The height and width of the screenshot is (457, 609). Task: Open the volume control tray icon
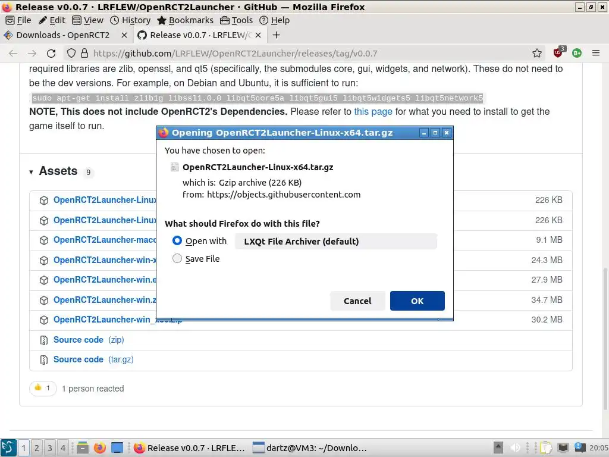(x=515, y=447)
